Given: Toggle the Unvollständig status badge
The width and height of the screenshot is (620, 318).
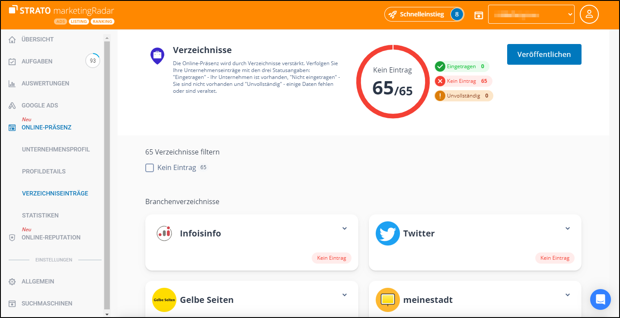Looking at the screenshot, I should point(463,95).
